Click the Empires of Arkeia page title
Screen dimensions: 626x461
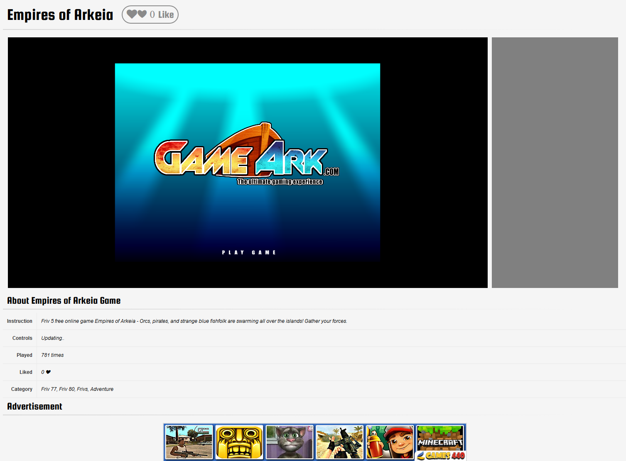59,14
